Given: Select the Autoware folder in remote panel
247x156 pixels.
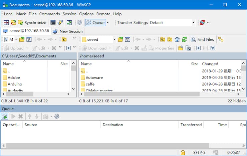Looking at the screenshot, I should click(x=92, y=77).
